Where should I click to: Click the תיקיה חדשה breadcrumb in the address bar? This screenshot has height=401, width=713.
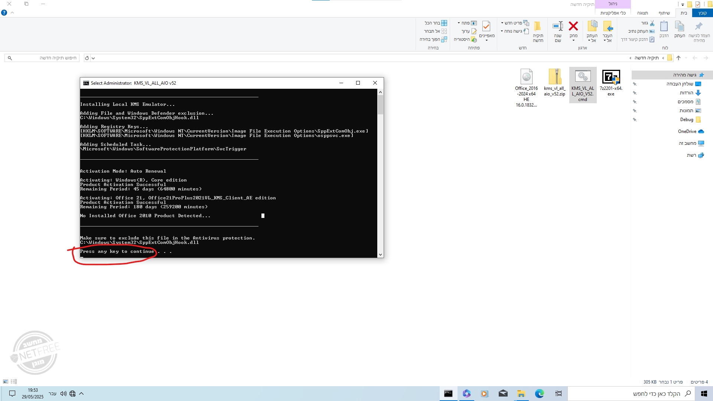tap(647, 58)
